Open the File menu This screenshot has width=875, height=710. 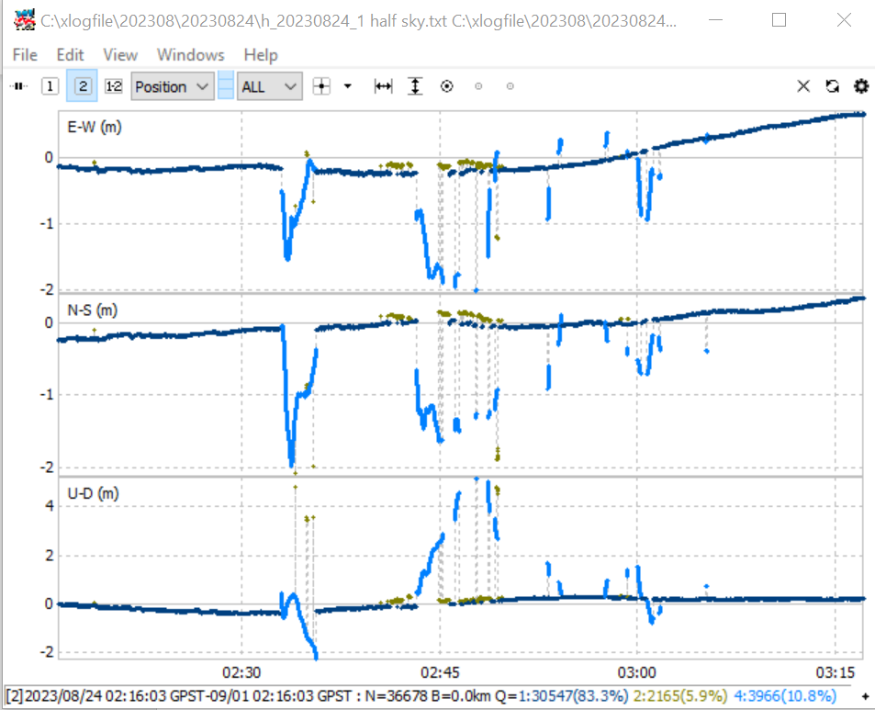[25, 55]
